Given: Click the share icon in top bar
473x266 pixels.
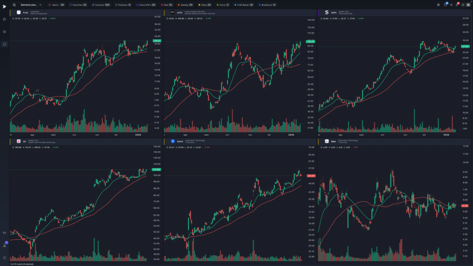Looking at the screenshot, I should tap(451, 5).
